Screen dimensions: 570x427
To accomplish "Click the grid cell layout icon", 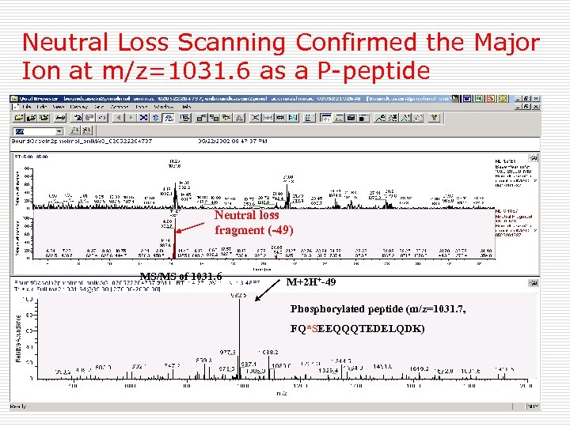I will [214, 118].
